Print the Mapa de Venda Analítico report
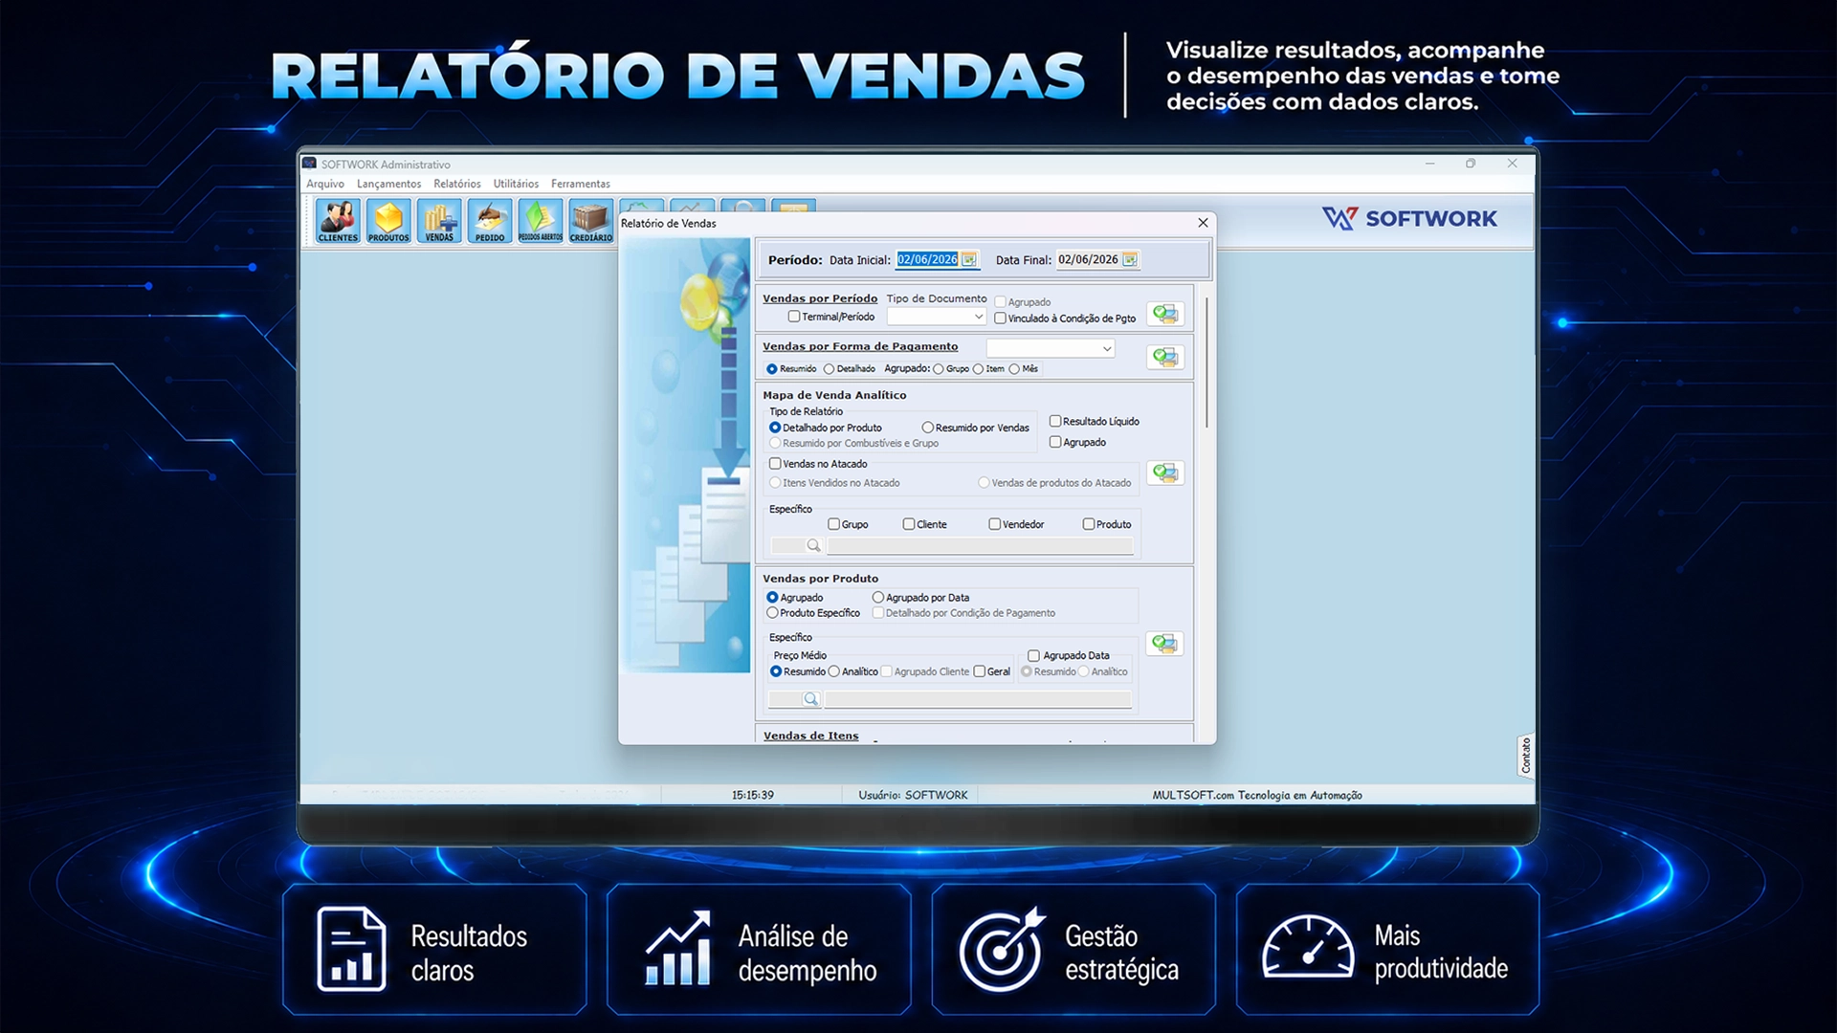The width and height of the screenshot is (1837, 1033). coord(1165,473)
